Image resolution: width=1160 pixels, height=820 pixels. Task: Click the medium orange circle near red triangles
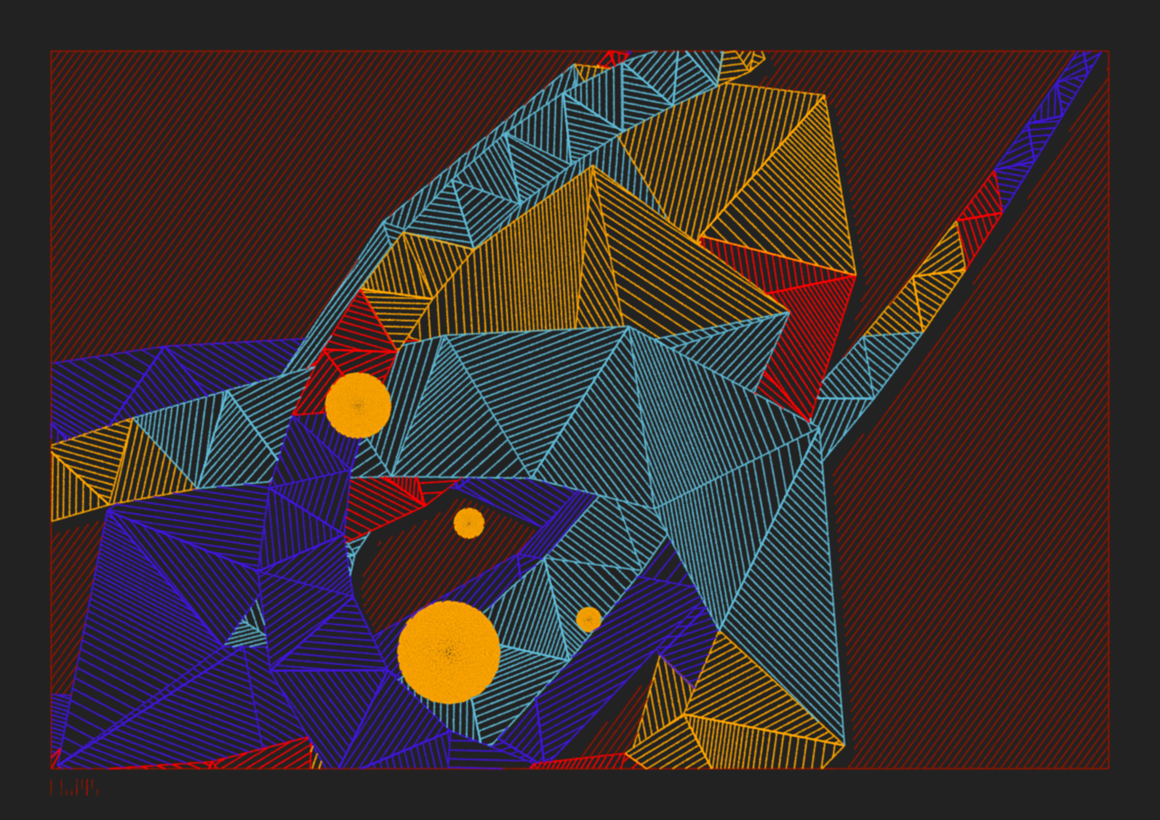point(358,405)
